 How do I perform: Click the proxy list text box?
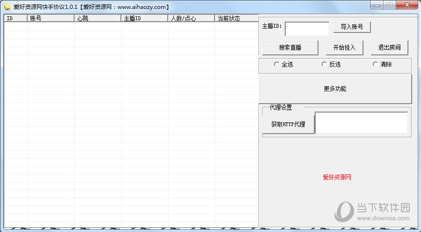tap(362, 123)
